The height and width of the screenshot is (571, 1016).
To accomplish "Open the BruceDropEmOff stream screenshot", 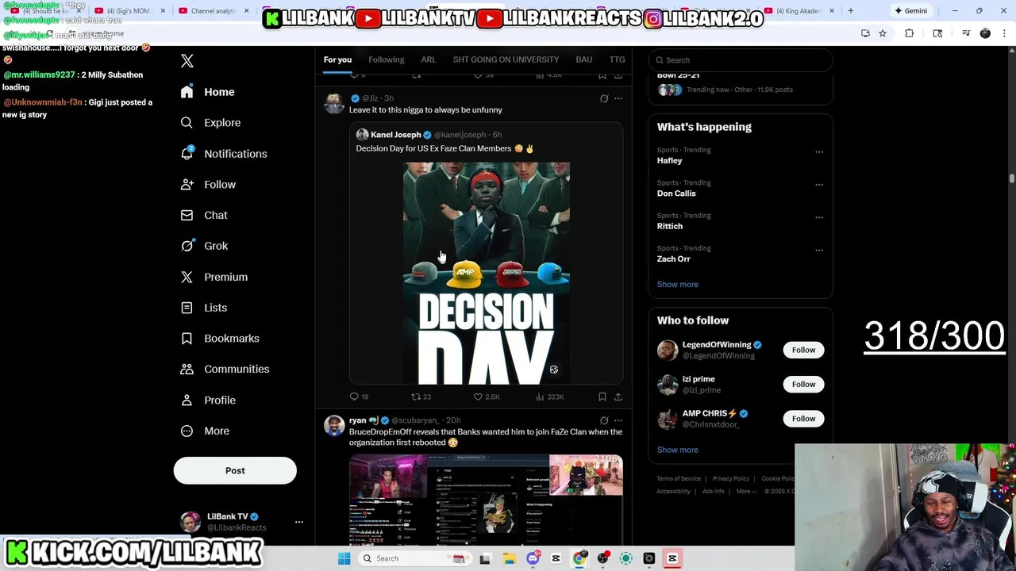I will pyautogui.click(x=486, y=500).
